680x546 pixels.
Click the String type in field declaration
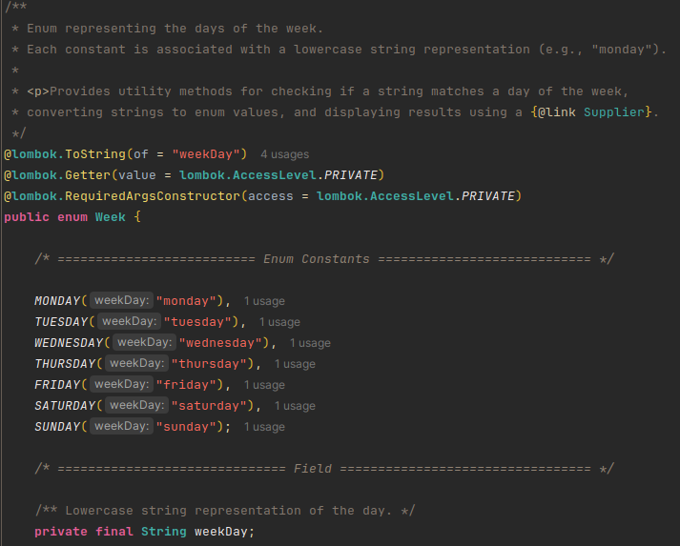coord(163,532)
